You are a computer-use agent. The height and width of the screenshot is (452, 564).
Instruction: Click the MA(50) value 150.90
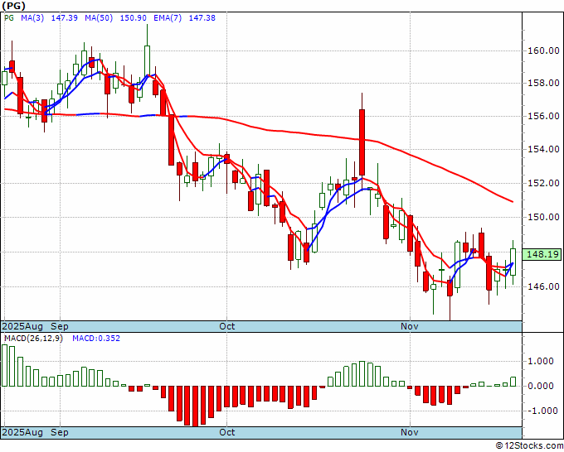click(x=133, y=18)
